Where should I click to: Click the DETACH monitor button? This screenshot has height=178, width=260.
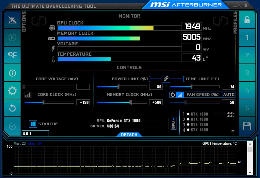point(129,135)
